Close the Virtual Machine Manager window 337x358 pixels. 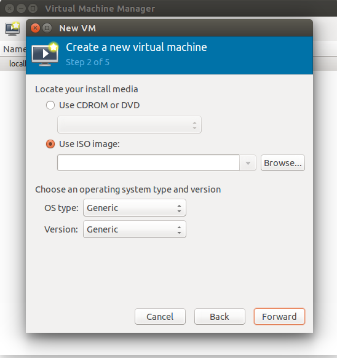click(x=9, y=9)
